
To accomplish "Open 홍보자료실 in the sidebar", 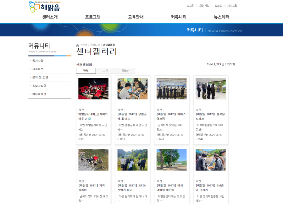I will click(39, 86).
